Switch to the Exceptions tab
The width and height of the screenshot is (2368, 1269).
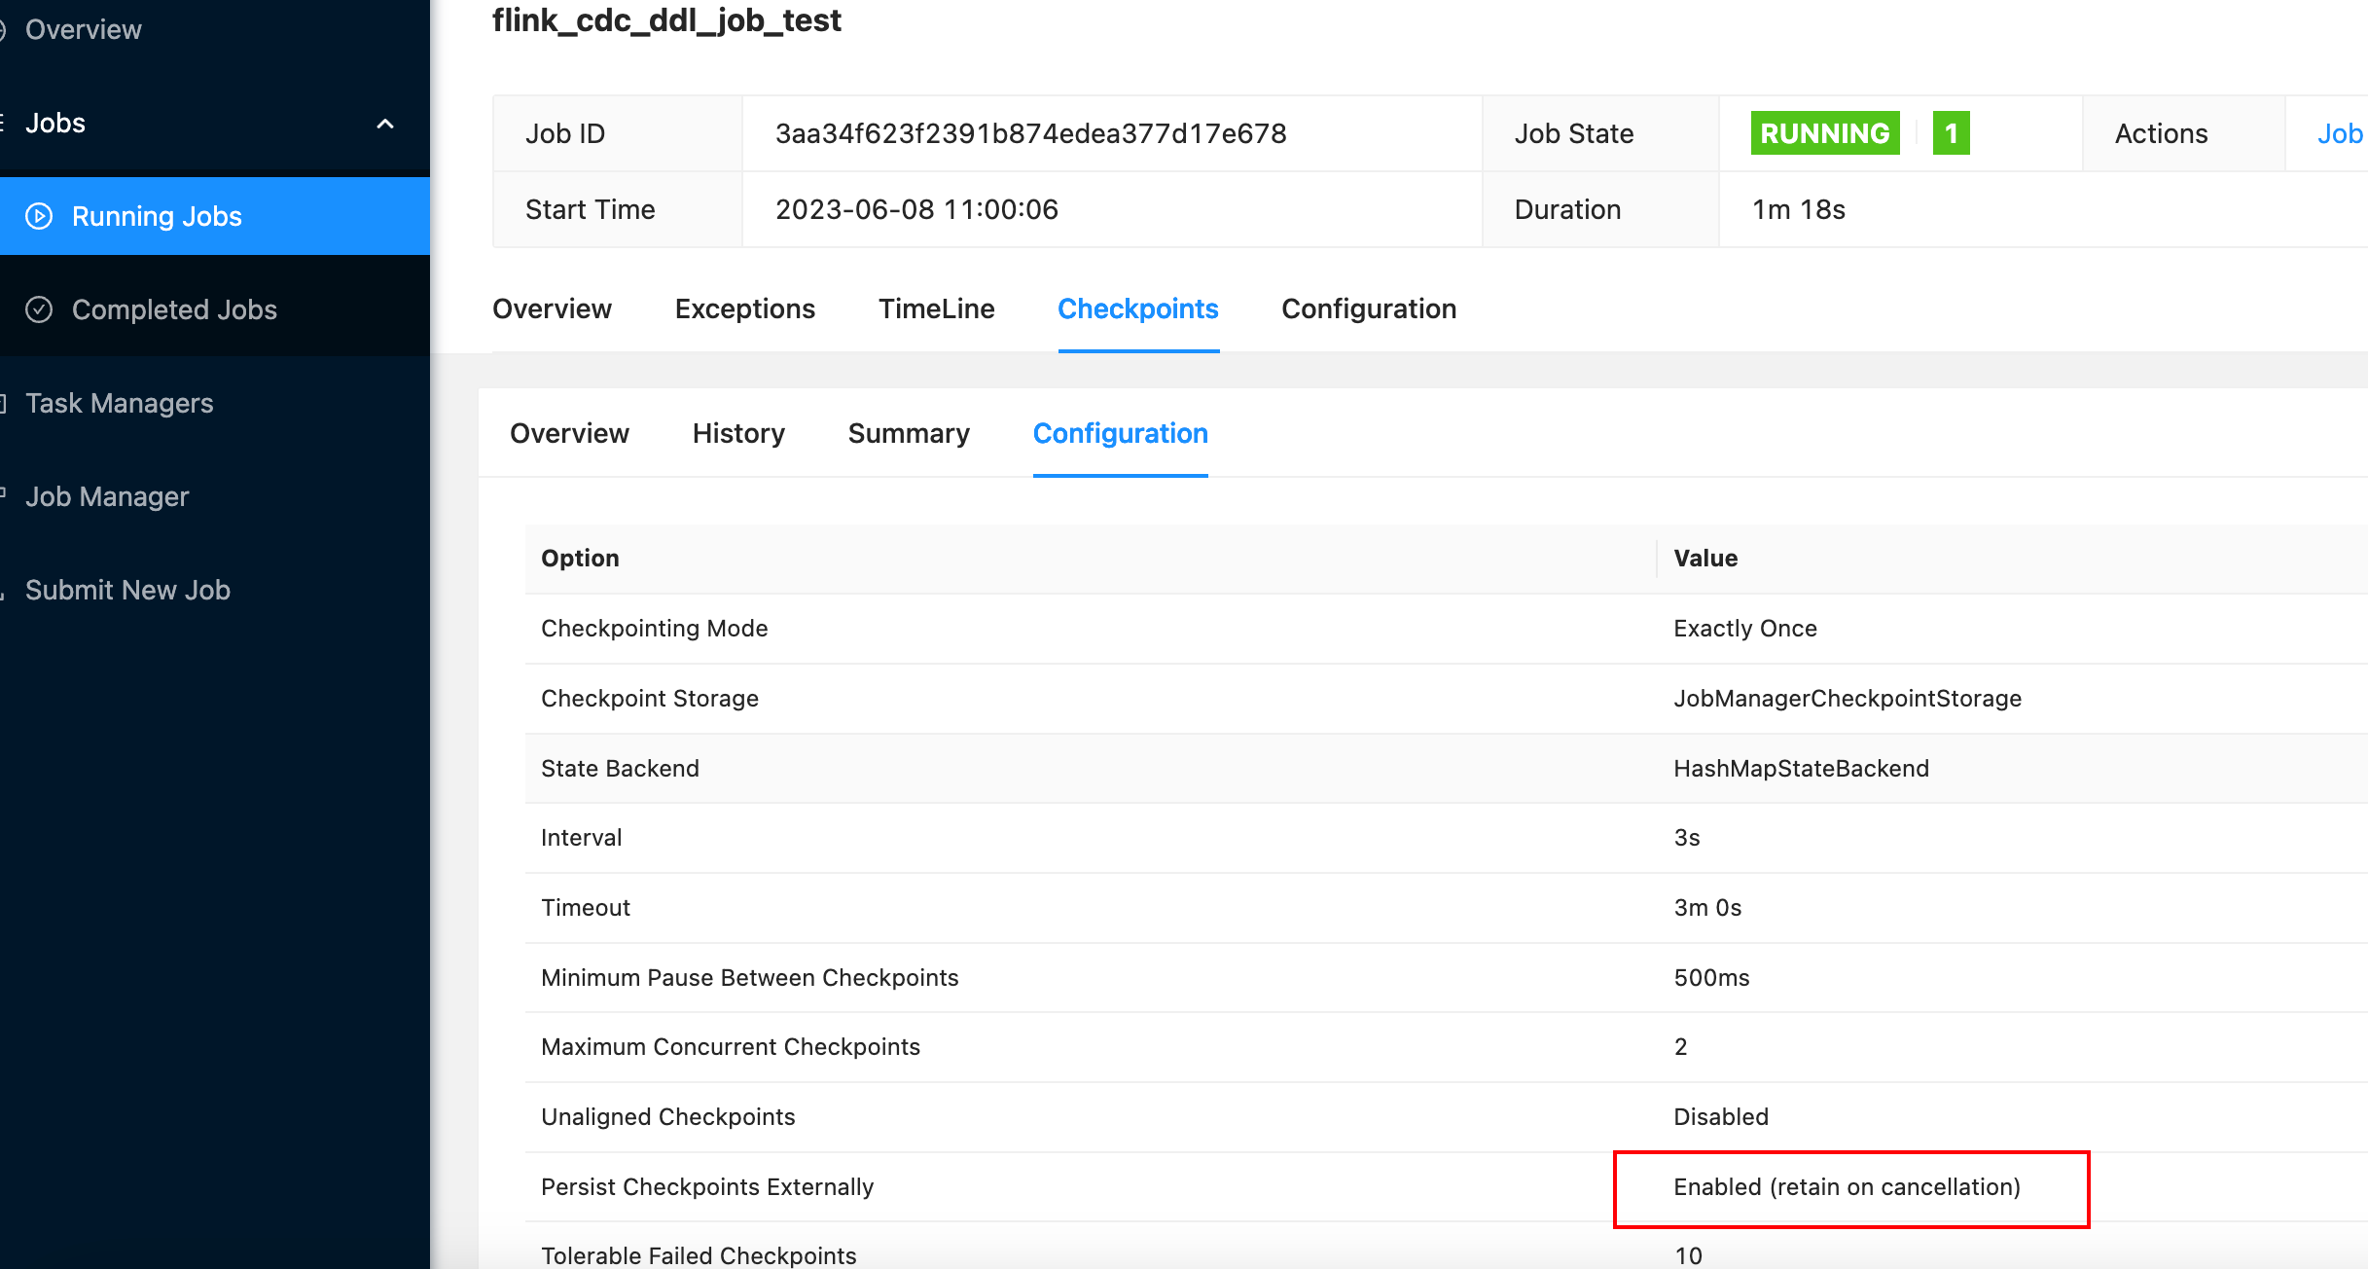pos(744,308)
